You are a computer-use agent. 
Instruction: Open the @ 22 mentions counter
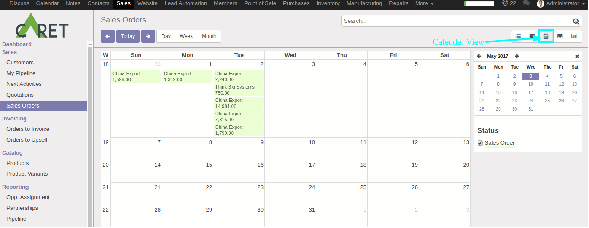(x=509, y=3)
